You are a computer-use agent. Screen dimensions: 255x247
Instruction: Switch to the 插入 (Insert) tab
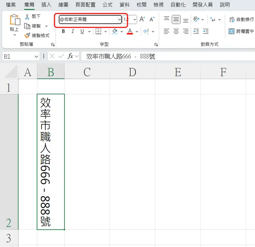[x=46, y=5]
